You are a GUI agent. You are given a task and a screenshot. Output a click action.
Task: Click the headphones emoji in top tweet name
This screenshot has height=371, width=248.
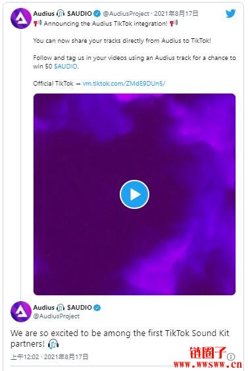tap(61, 14)
